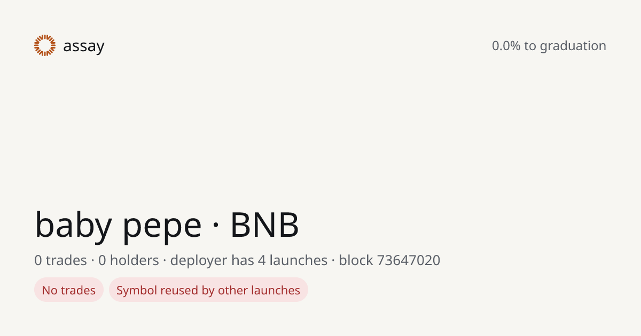Click the assay wordmark text
This screenshot has height=336, width=641.
[84, 46]
